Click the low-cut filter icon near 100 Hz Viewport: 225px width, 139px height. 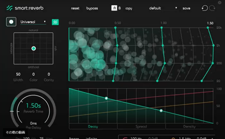coord(125,138)
